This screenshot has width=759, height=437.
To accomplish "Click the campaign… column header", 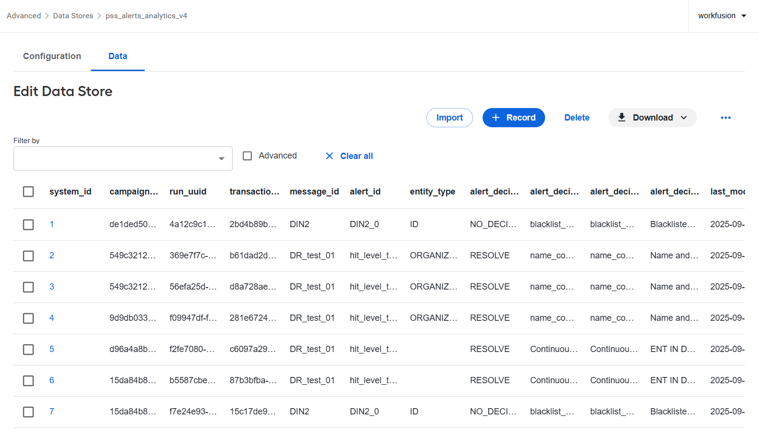I will (134, 192).
